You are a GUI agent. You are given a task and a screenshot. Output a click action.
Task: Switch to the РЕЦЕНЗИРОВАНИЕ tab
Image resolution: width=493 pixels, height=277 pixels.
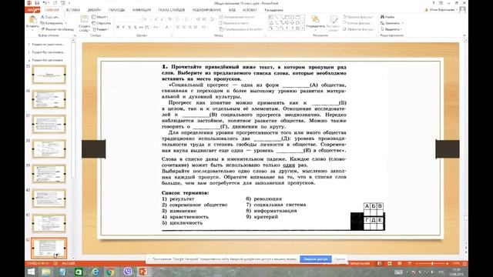tap(206, 10)
